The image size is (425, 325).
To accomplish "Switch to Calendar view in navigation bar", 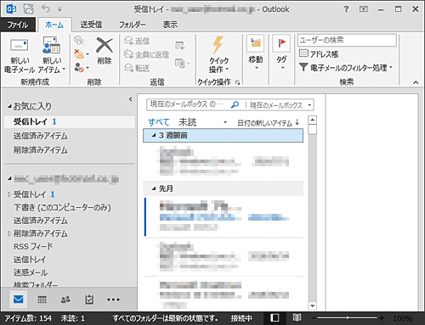I will point(42,300).
